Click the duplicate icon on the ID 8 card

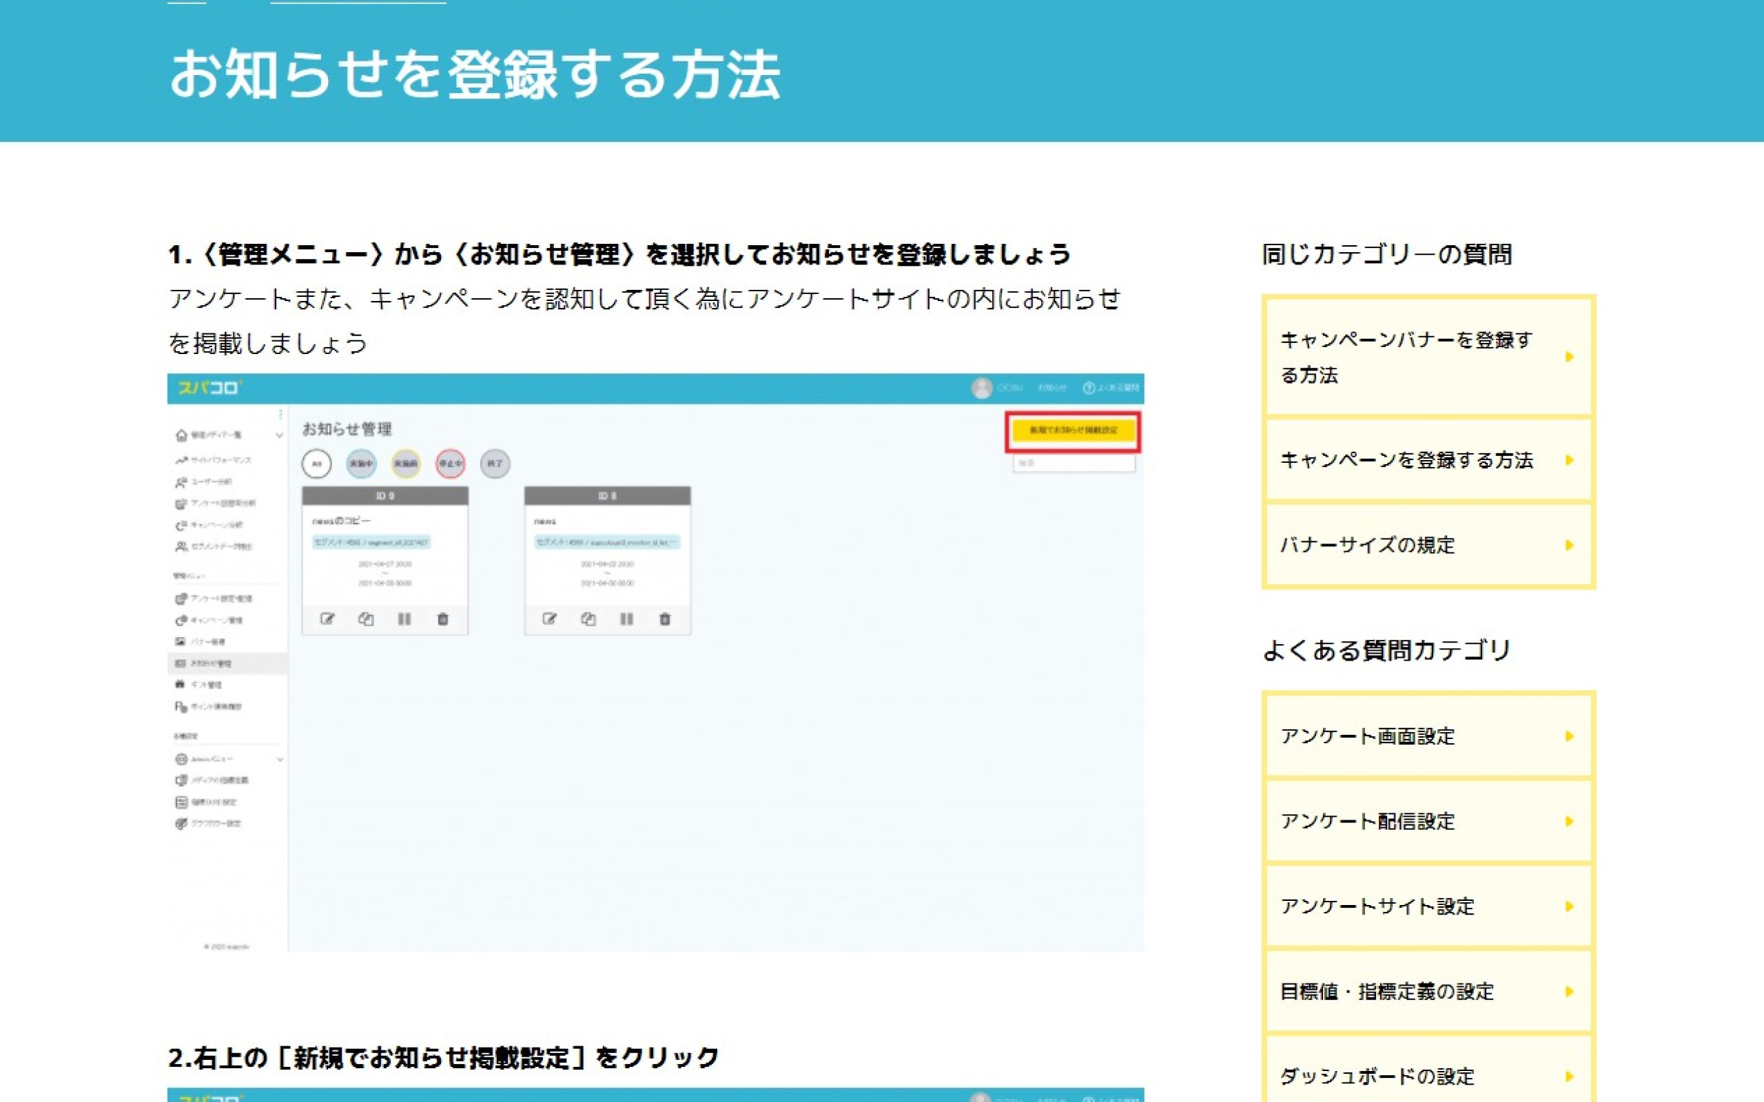pos(588,618)
